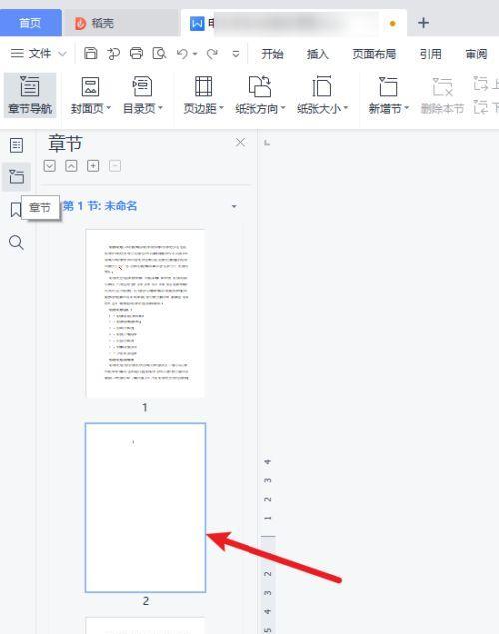Add a new section with the plus box
The height and width of the screenshot is (634, 499).
[x=93, y=166]
